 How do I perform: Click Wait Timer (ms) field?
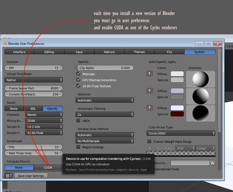point(33,153)
